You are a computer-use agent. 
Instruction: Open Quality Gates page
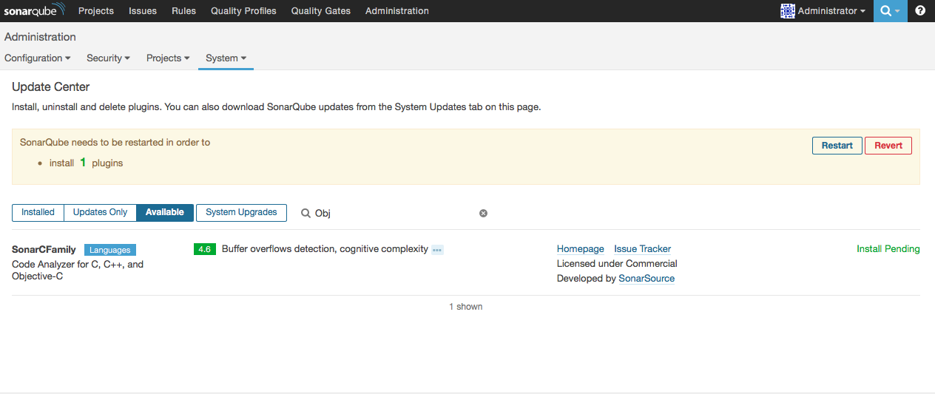click(x=321, y=11)
